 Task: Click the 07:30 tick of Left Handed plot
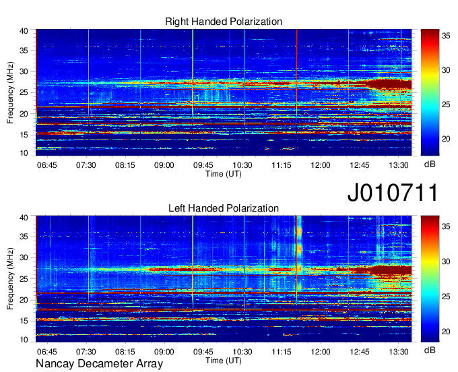pyautogui.click(x=86, y=352)
